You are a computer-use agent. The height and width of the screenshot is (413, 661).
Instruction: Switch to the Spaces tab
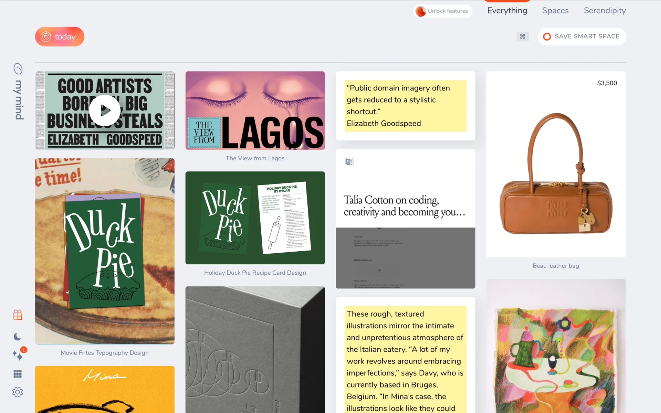(555, 11)
